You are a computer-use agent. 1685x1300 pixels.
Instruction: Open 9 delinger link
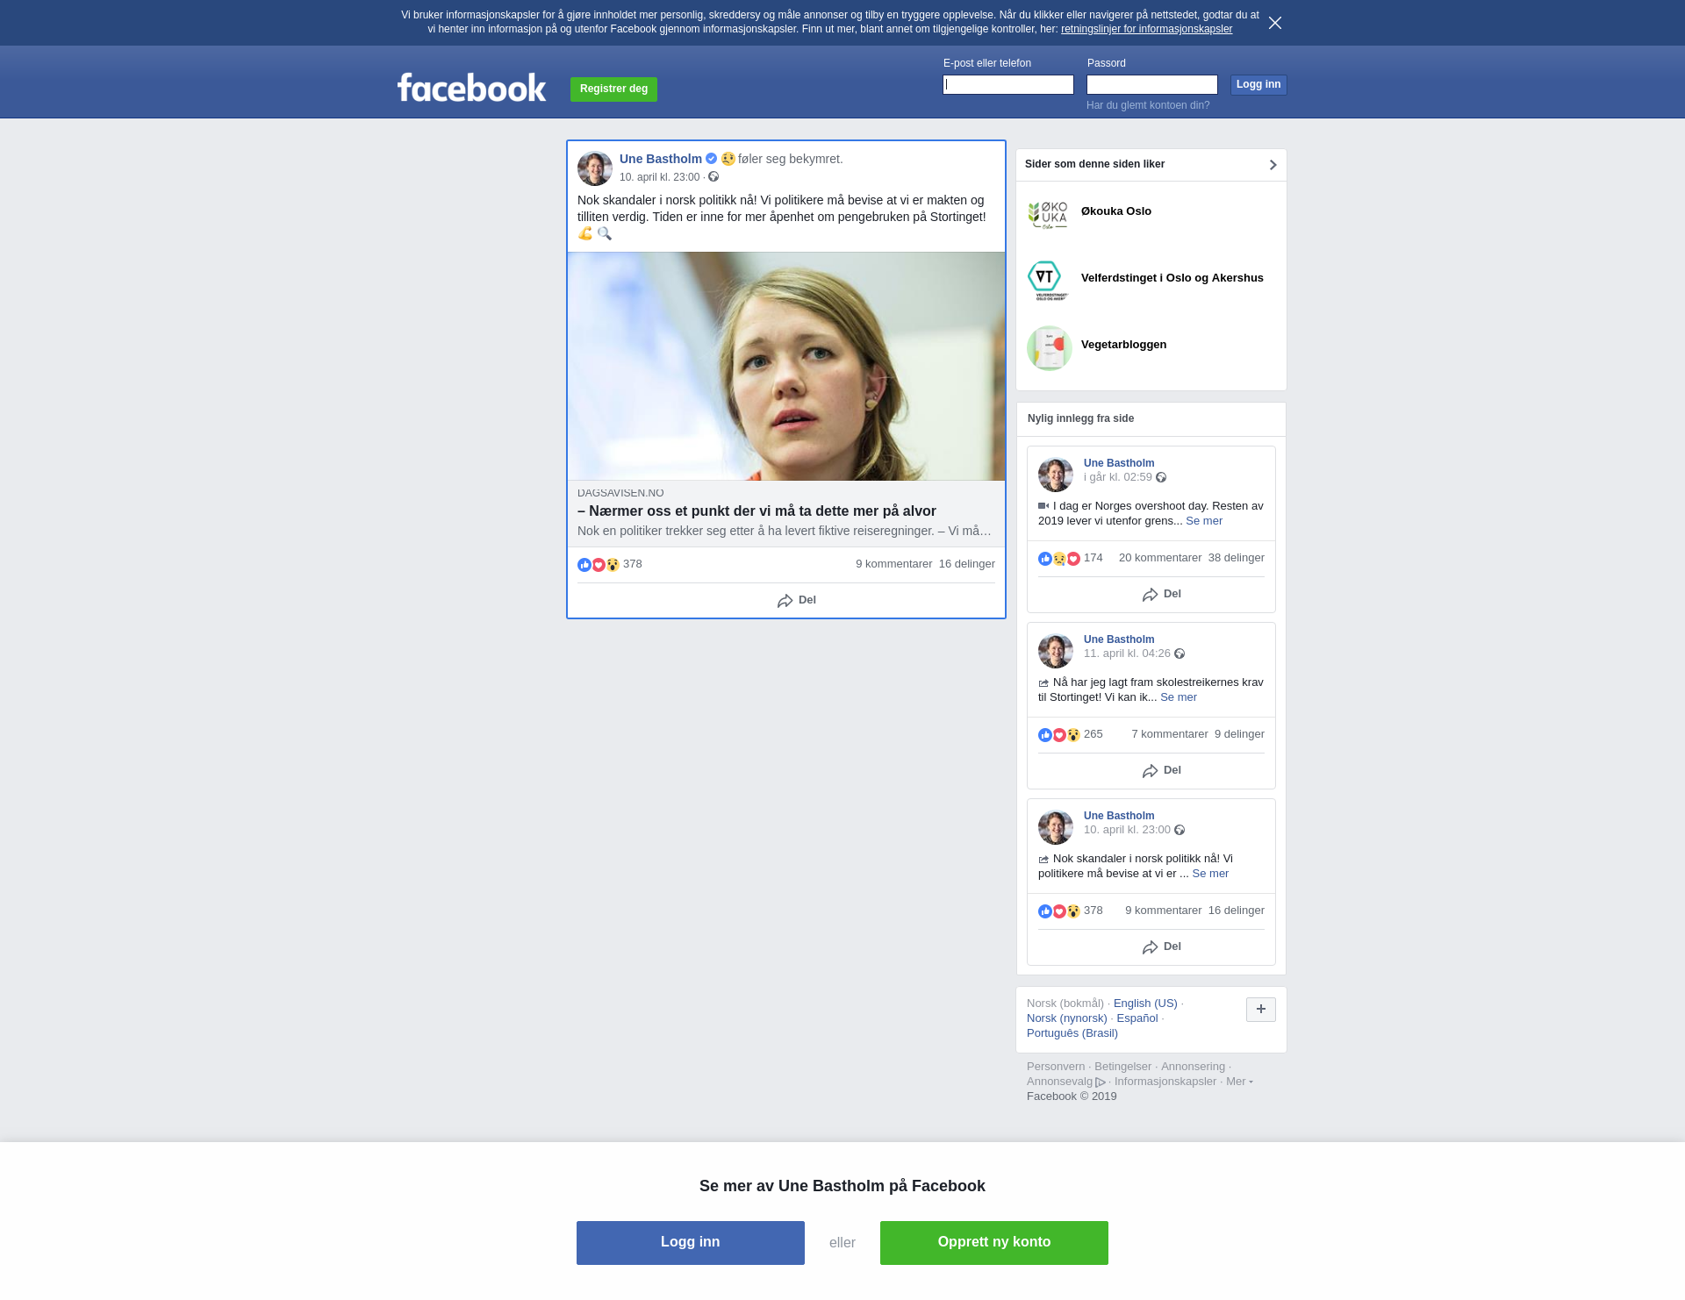pos(1239,734)
